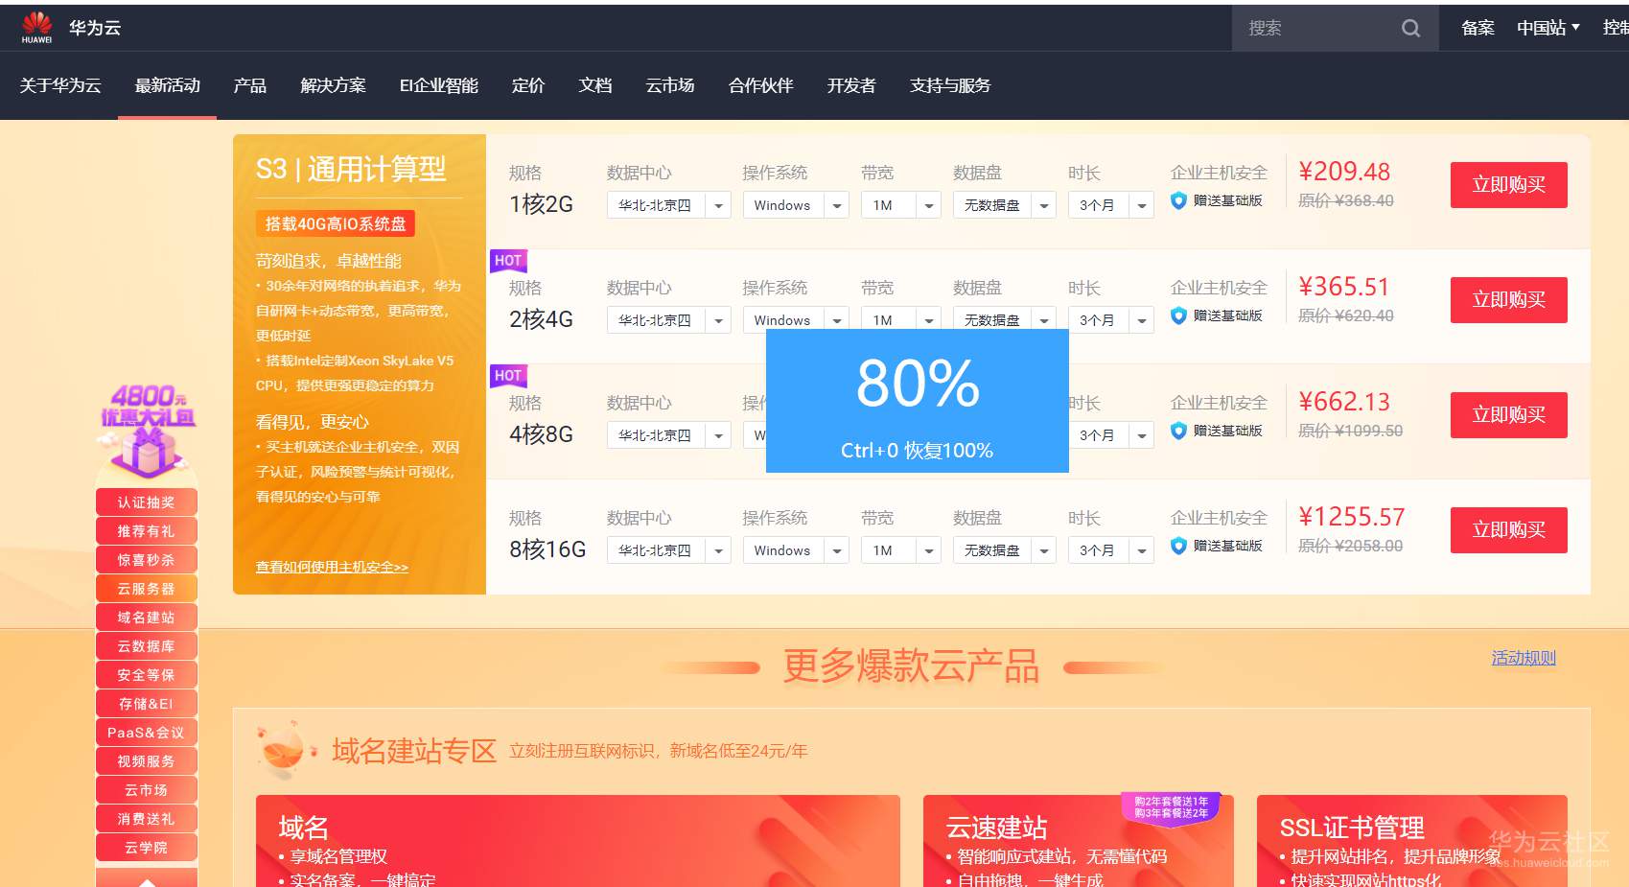Open the EI企业智能 menu
This screenshot has height=887, width=1629.
[439, 85]
